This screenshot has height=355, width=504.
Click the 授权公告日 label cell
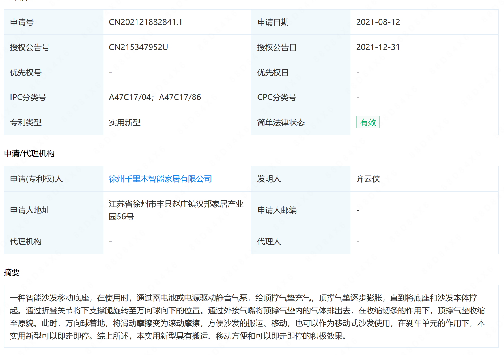[x=301, y=47]
